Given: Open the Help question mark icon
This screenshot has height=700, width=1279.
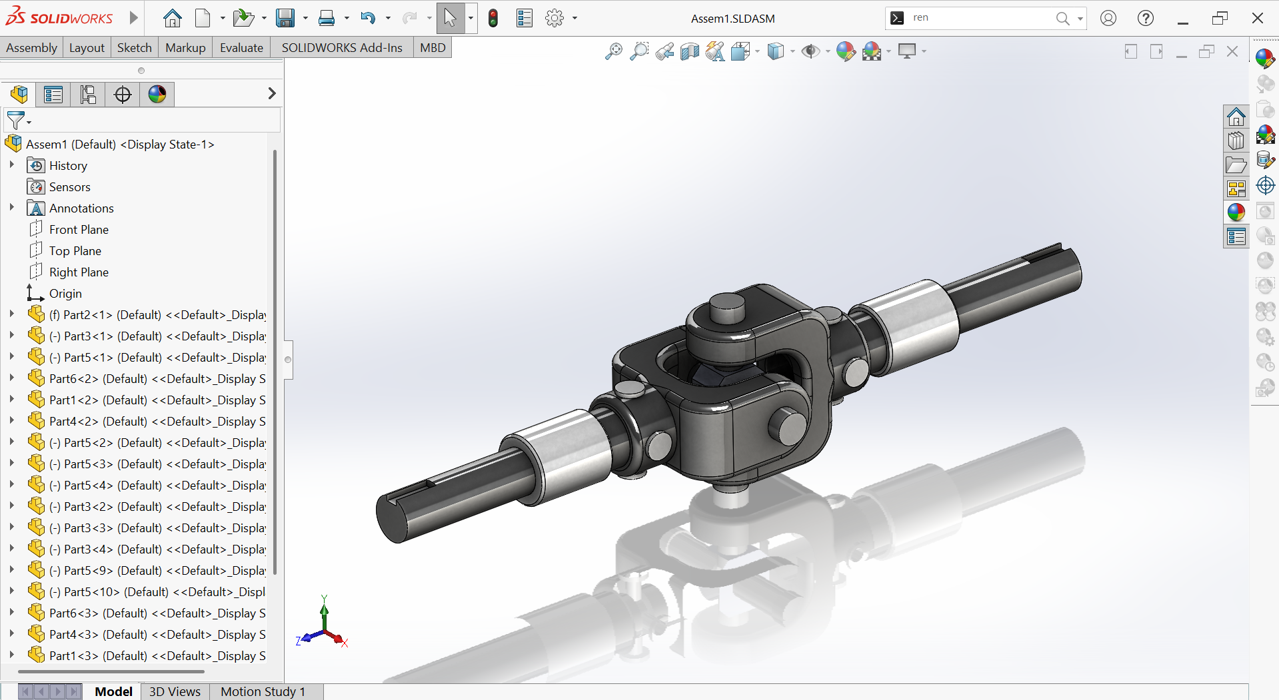Looking at the screenshot, I should [1146, 18].
